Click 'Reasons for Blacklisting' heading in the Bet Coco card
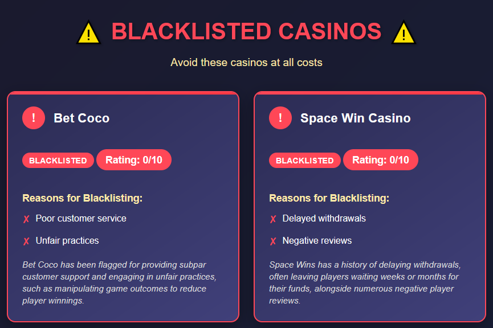 [x=82, y=198]
